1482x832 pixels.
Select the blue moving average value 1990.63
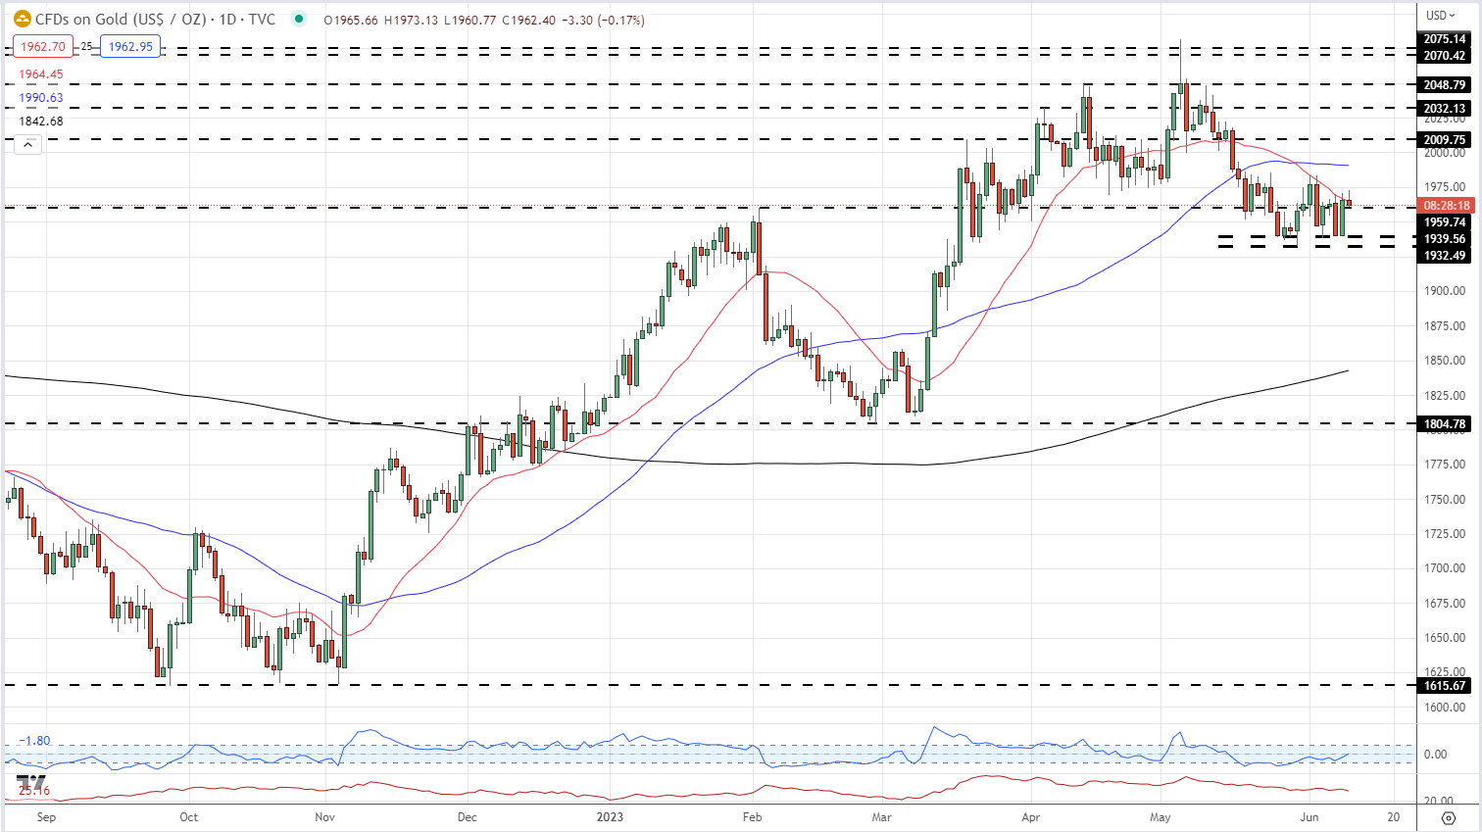(41, 98)
